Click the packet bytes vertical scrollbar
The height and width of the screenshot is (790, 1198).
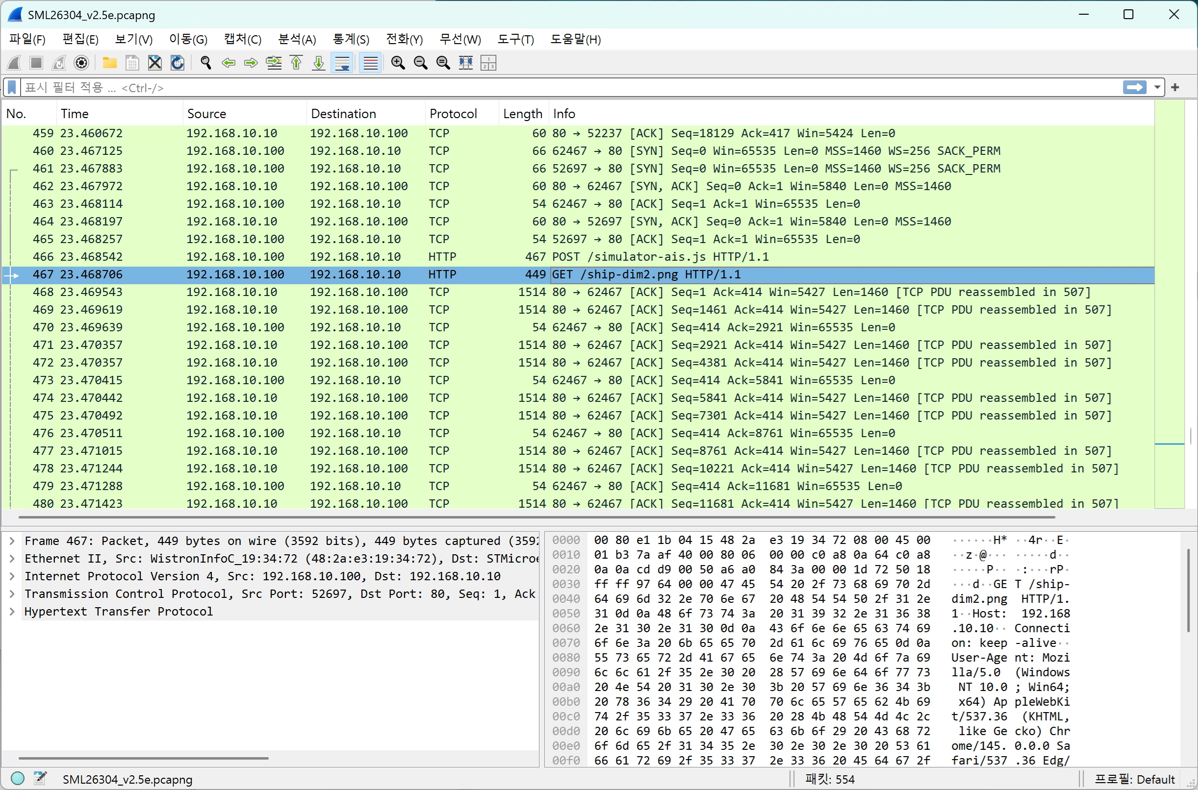1188,591
